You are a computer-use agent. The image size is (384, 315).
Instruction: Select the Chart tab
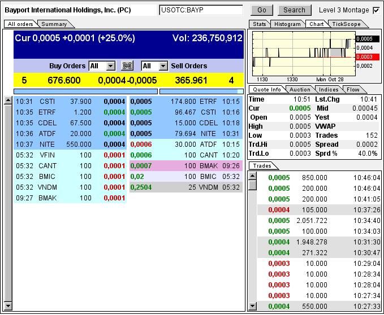click(x=316, y=24)
